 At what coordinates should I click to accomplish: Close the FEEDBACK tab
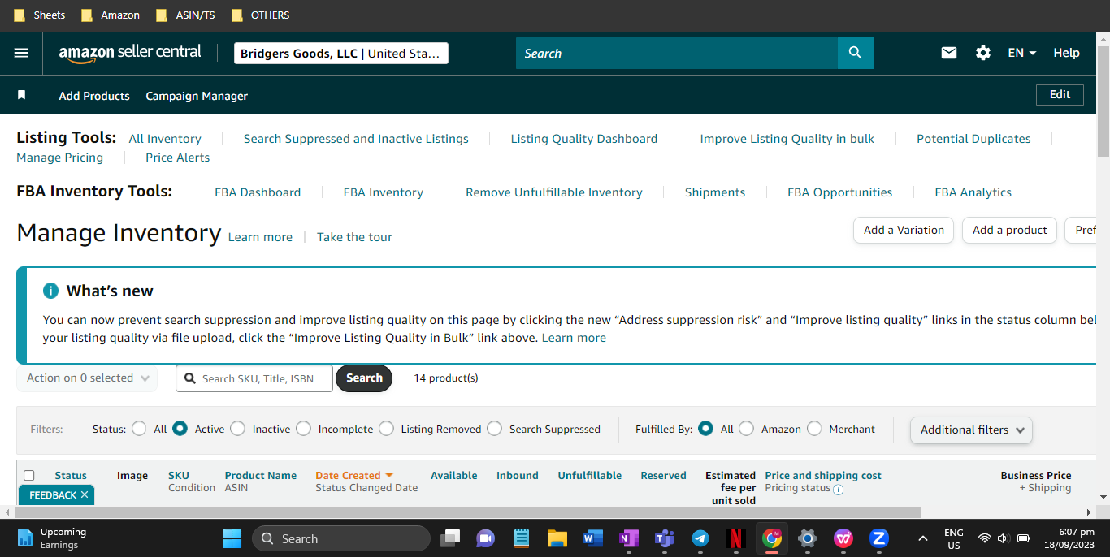click(85, 494)
